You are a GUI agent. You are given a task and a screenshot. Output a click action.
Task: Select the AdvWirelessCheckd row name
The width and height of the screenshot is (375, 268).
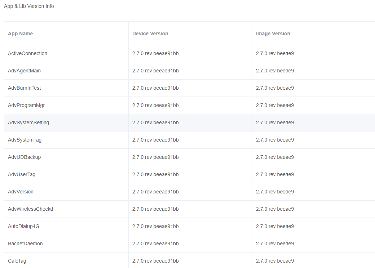point(30,209)
